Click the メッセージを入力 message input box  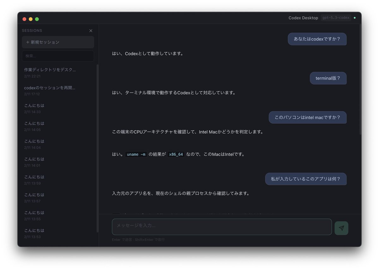click(222, 227)
